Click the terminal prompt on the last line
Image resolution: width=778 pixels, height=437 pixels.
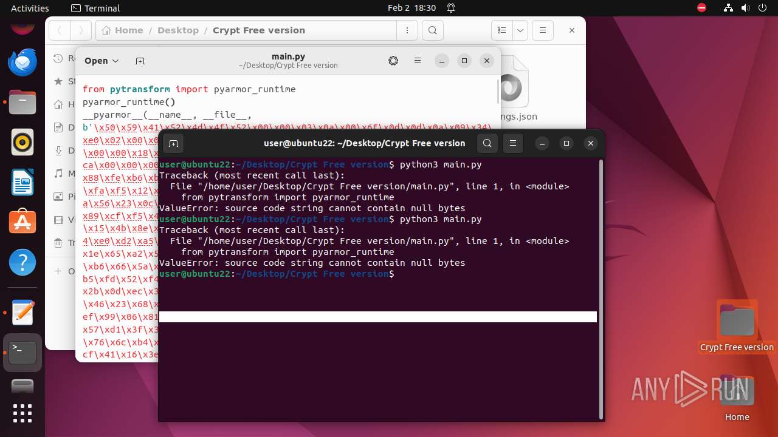(277, 274)
